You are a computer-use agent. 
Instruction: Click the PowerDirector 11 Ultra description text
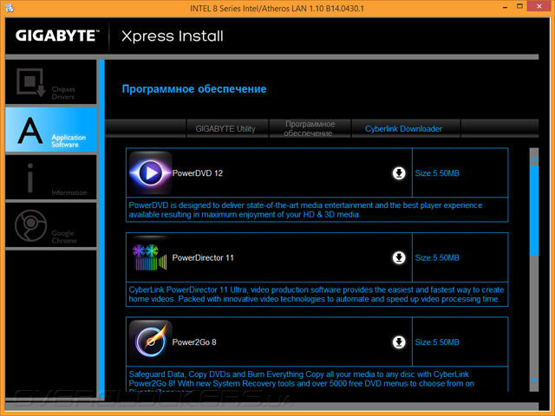coord(317,295)
